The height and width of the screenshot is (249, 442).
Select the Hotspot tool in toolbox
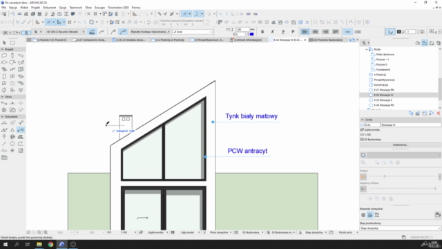click(x=12, y=151)
